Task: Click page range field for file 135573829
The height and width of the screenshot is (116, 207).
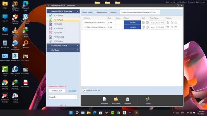Action: 157,27
